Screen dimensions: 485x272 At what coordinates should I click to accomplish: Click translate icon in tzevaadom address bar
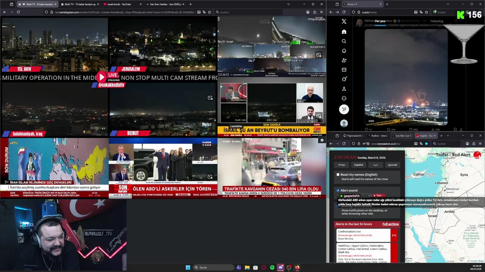pos(421,144)
